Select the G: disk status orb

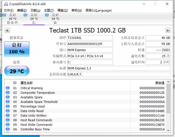pyautogui.click(x=47, y=15)
